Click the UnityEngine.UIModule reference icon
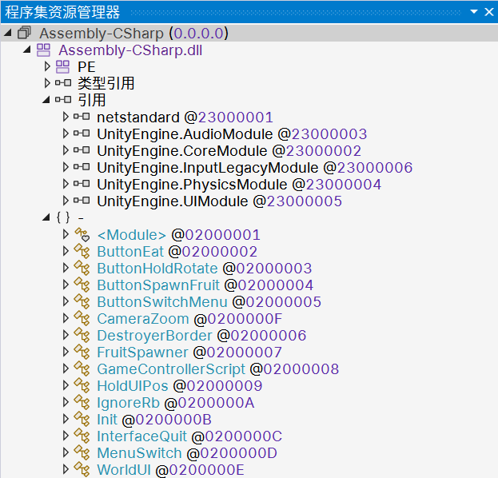This screenshot has width=498, height=478. pos(82,201)
